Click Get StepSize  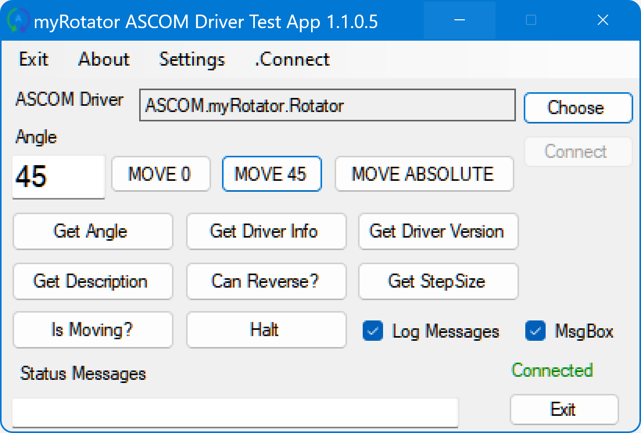(x=438, y=281)
